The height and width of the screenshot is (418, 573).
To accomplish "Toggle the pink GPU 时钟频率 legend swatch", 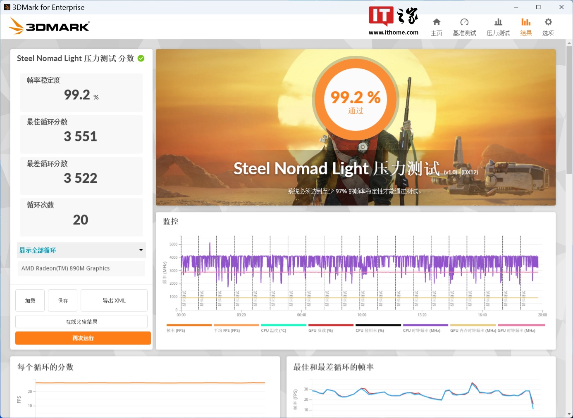I will coord(521,325).
